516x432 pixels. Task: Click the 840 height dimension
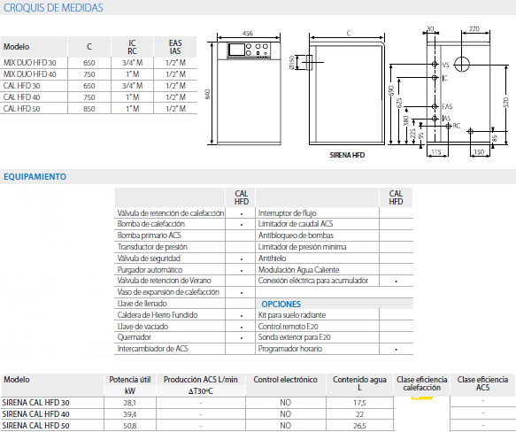(x=207, y=94)
